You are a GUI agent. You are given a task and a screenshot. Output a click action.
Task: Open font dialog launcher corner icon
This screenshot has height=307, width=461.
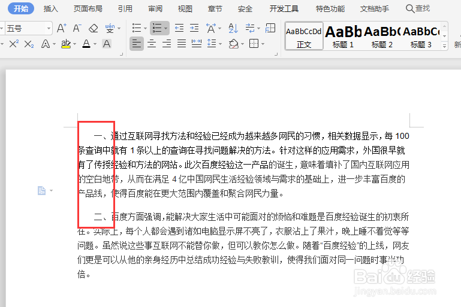[122, 54]
